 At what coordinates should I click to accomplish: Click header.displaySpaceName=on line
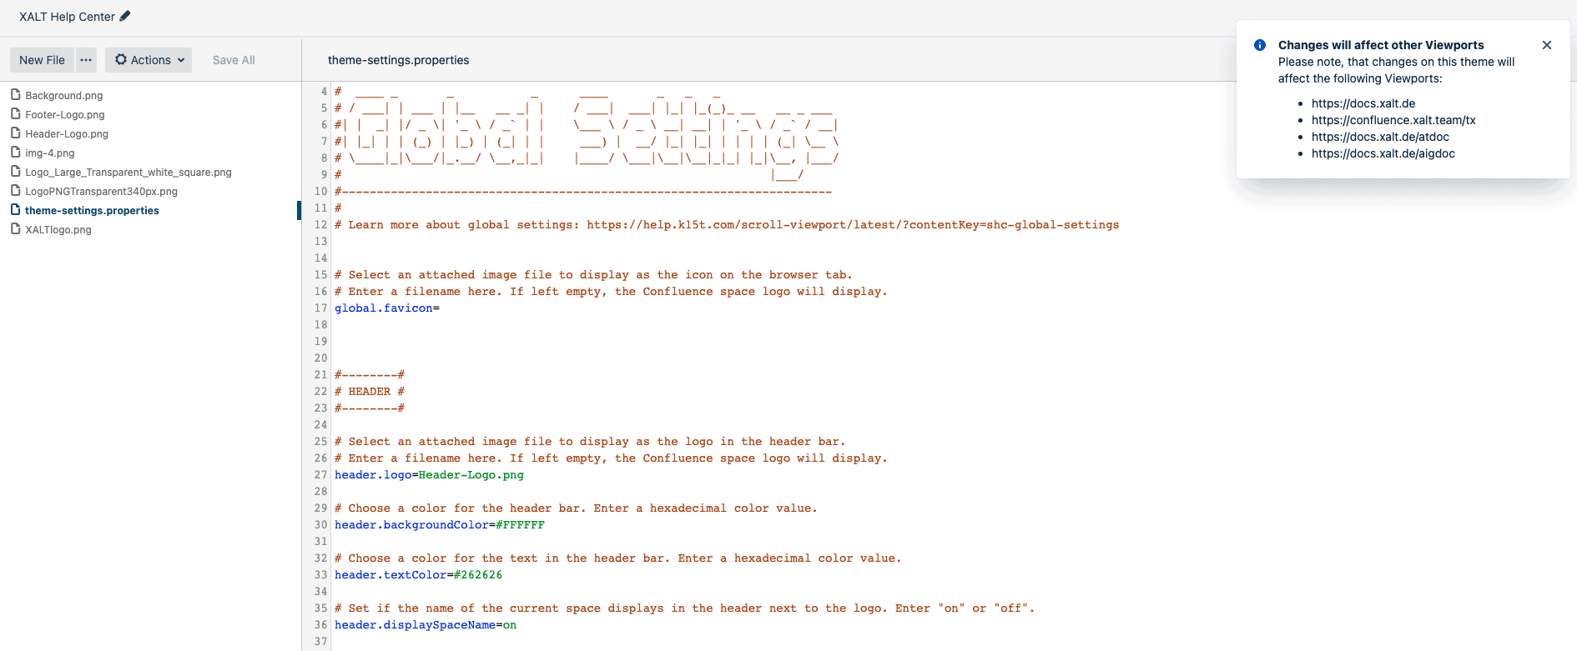(x=426, y=625)
